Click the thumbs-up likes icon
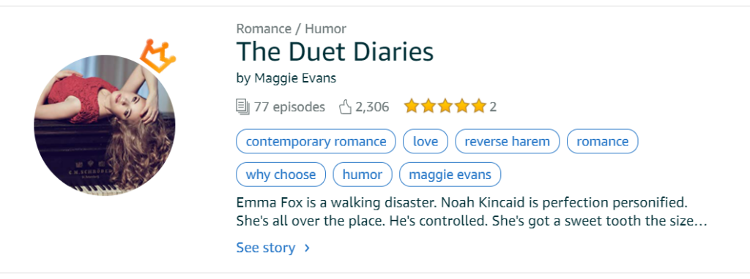 click(x=346, y=107)
